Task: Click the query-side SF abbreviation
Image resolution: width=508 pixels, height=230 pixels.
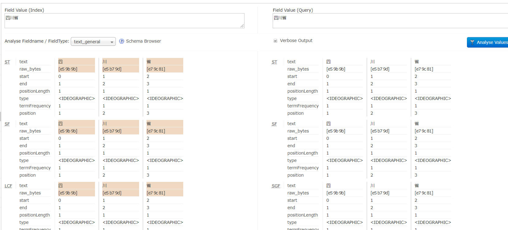Action: click(x=275, y=124)
